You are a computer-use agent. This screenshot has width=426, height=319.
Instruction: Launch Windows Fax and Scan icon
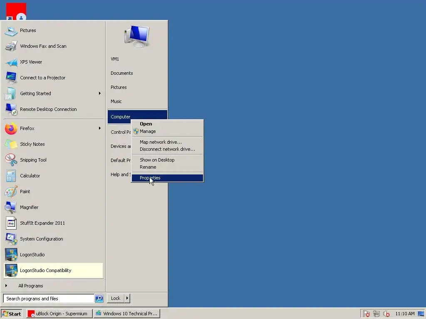11,46
